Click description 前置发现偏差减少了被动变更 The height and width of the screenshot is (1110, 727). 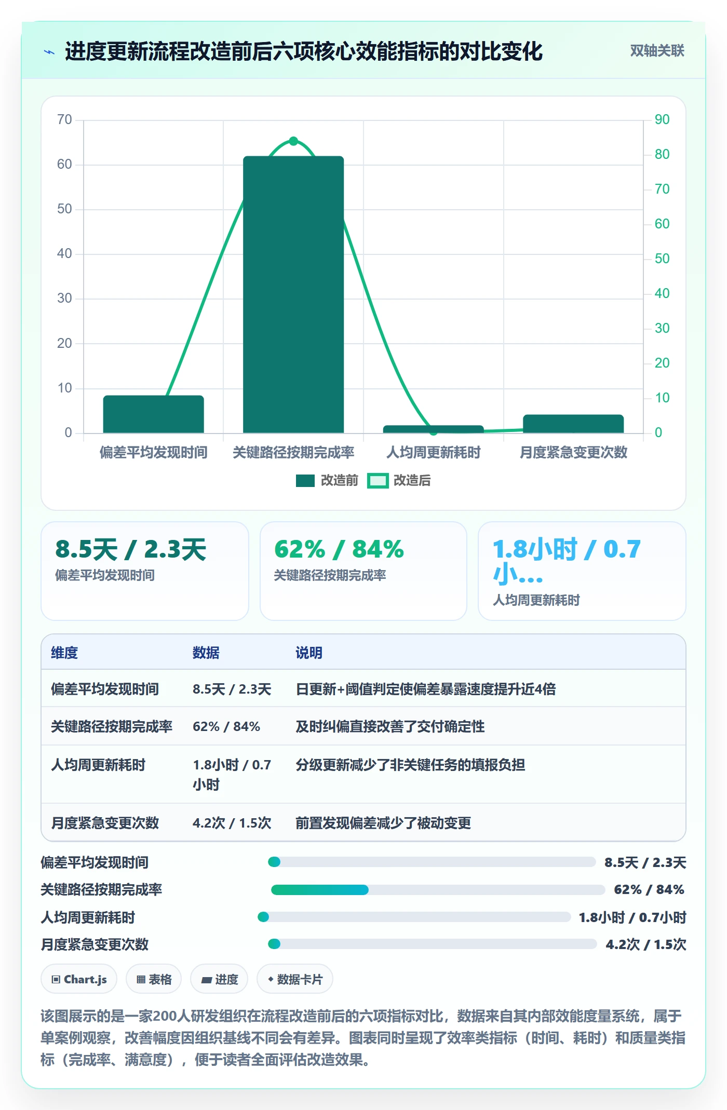(x=383, y=822)
